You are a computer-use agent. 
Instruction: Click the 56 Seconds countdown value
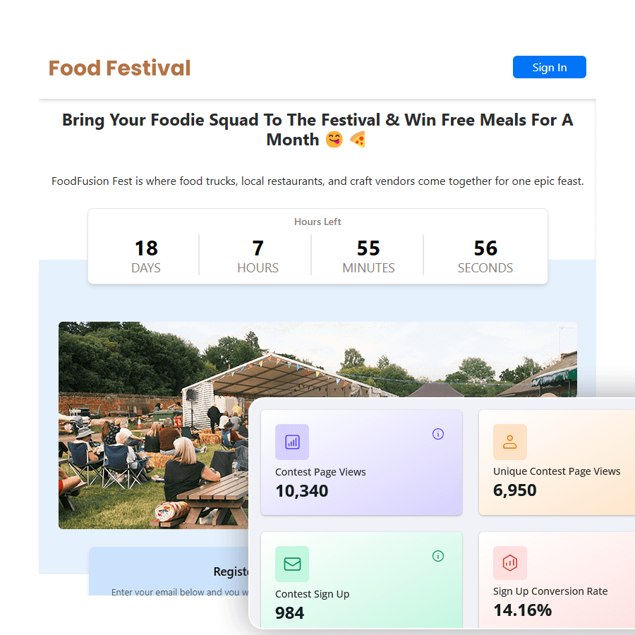pos(485,248)
